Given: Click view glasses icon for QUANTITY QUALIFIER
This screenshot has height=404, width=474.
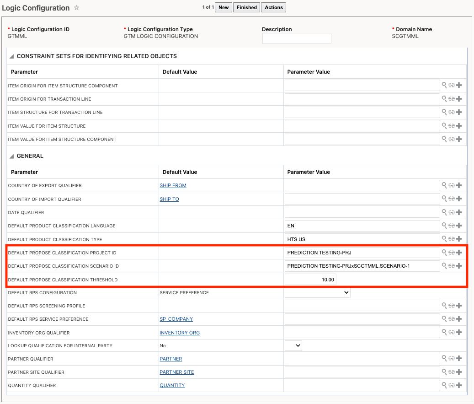Looking at the screenshot, I should point(452,385).
